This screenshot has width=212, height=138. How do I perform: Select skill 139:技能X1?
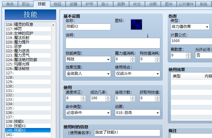(x=28, y=126)
